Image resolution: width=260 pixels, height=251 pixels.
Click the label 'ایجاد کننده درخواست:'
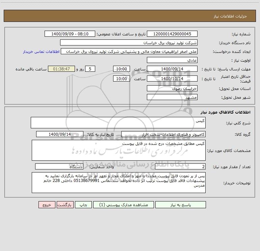click(232, 52)
